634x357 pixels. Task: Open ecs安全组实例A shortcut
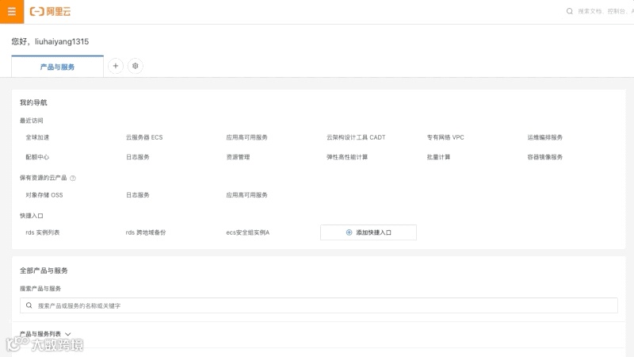click(x=248, y=232)
